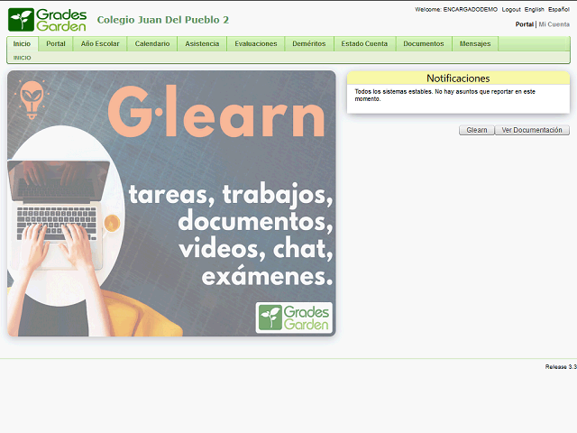
Task: Click the Release version text in footer
Action: tap(561, 367)
